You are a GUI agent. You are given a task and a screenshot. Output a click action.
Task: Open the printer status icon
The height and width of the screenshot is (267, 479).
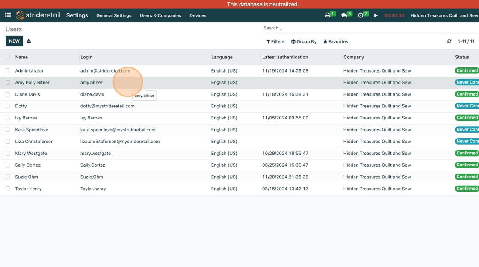[328, 15]
